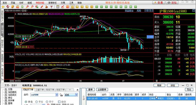The width and height of the screenshot is (196, 105).
Task: Open the red trend chart icon
Action: pyautogui.click(x=63, y=7)
